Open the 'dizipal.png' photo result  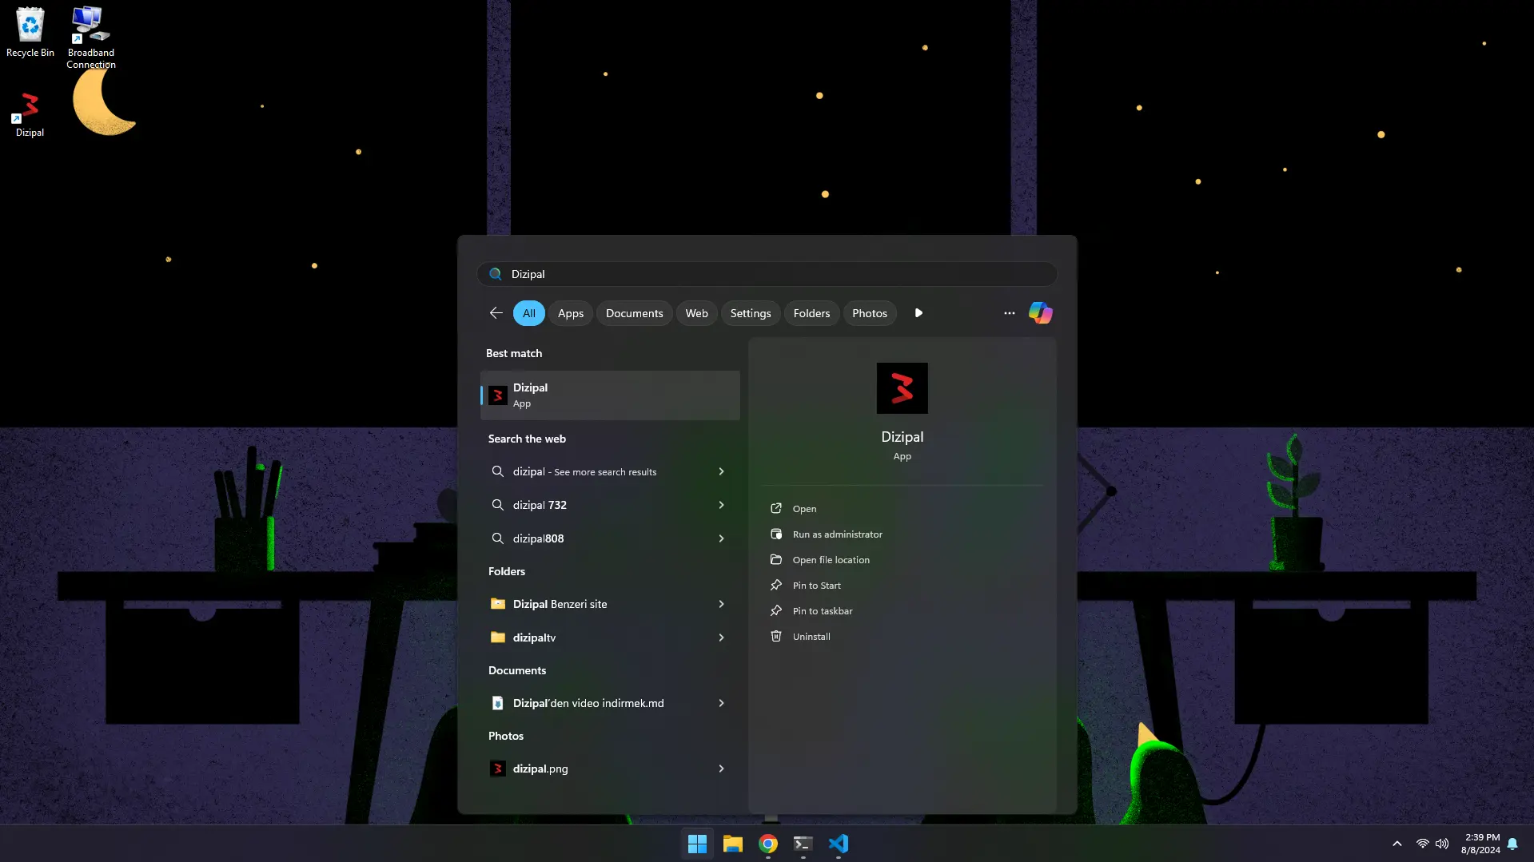(x=610, y=769)
